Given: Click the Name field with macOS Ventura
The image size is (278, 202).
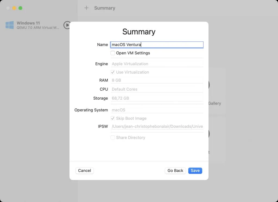Looking at the screenshot, I should click(x=157, y=45).
